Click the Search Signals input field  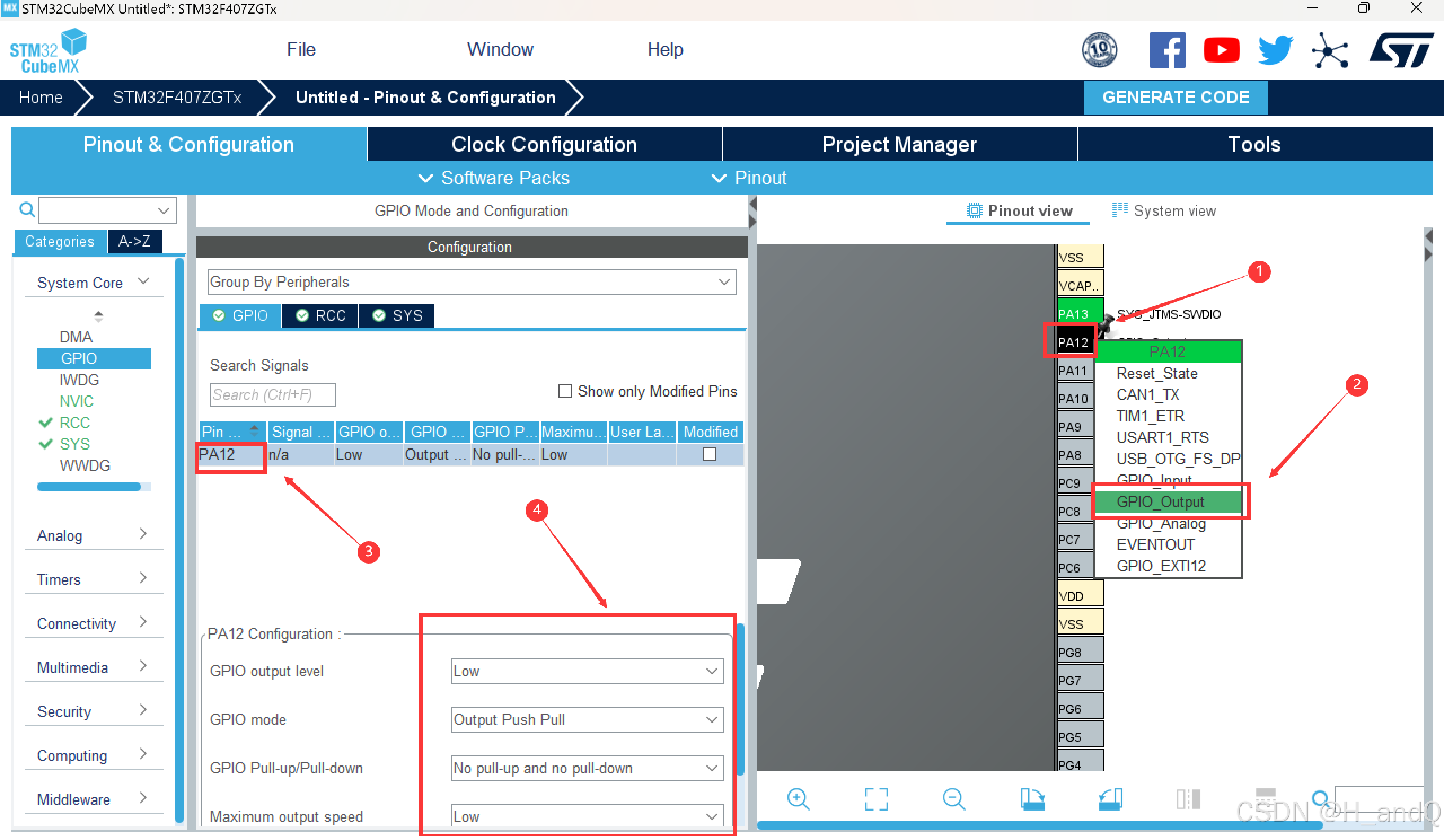[272, 394]
